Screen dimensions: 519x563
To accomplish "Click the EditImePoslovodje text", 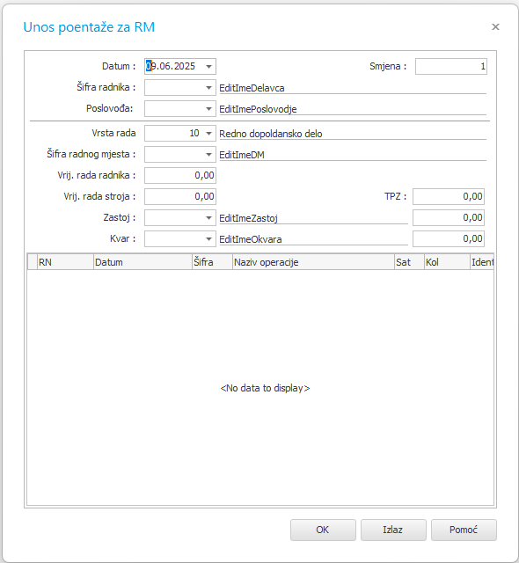I will (258, 109).
